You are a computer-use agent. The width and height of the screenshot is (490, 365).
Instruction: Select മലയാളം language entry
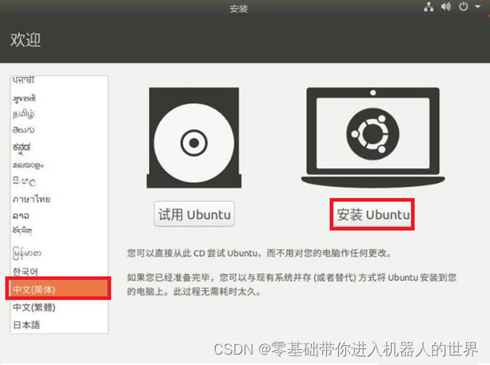[59, 165]
